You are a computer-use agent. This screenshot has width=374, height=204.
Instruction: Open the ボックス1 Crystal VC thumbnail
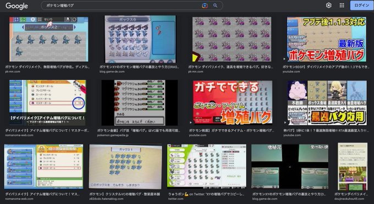[x=125, y=167]
